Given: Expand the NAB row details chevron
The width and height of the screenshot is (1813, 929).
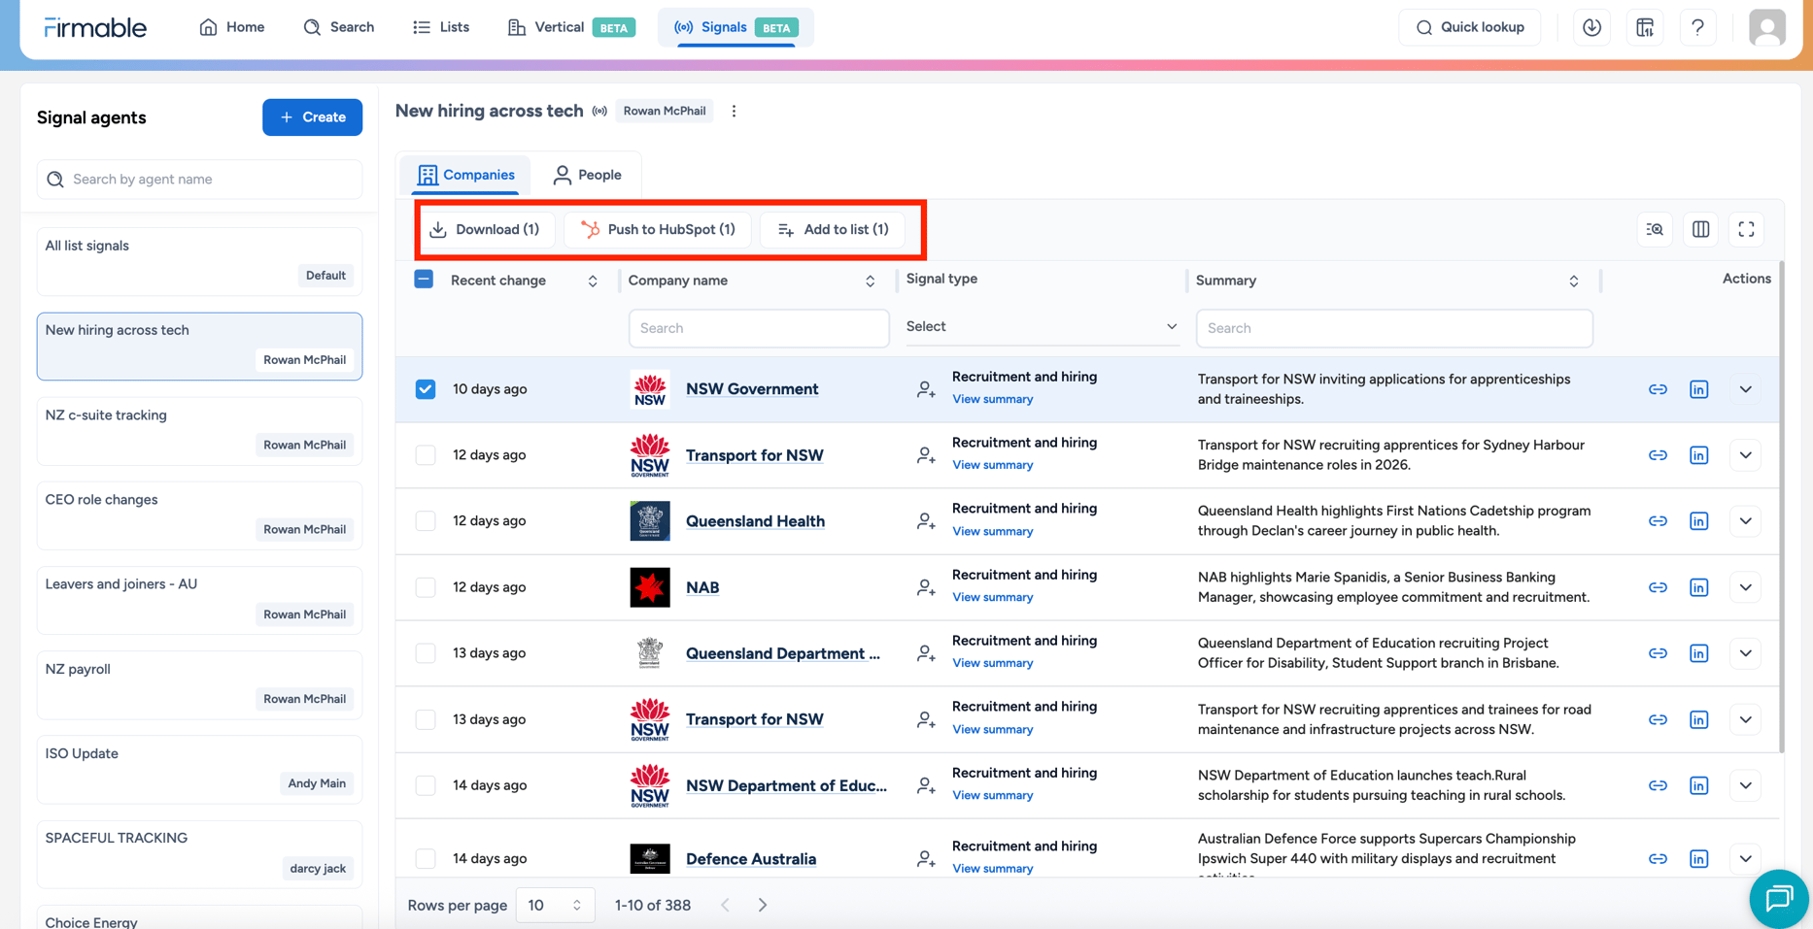Looking at the screenshot, I should tap(1745, 587).
